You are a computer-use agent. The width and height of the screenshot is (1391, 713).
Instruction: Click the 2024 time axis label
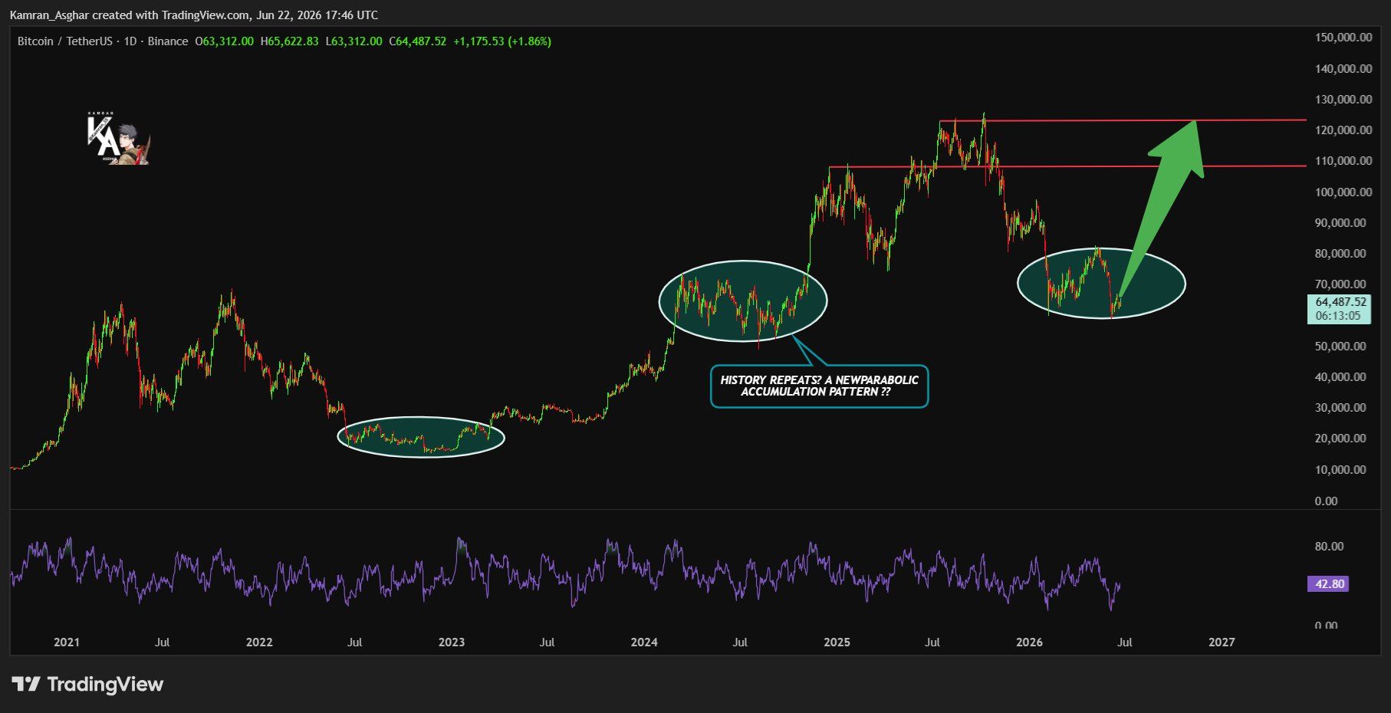coord(644,642)
